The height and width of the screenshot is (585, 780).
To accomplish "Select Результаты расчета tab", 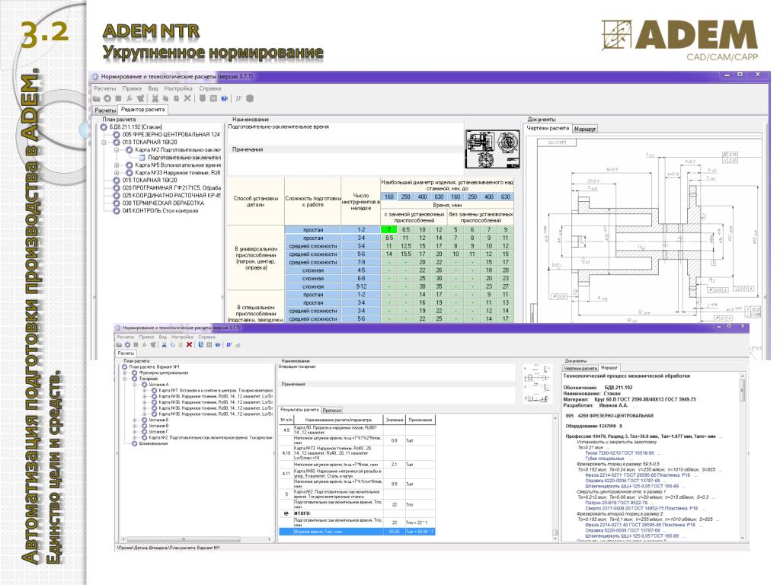I will tap(299, 409).
